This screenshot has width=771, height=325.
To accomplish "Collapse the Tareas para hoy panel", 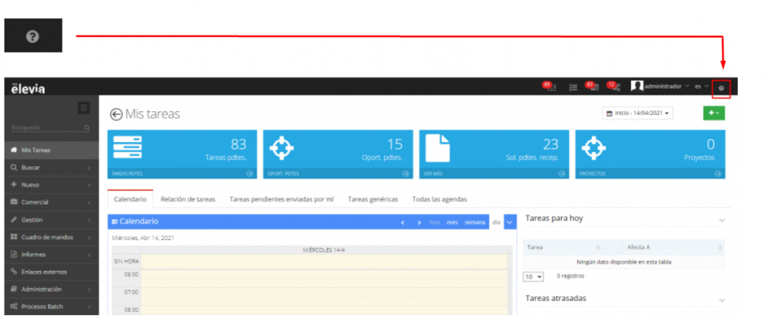I will (x=722, y=220).
